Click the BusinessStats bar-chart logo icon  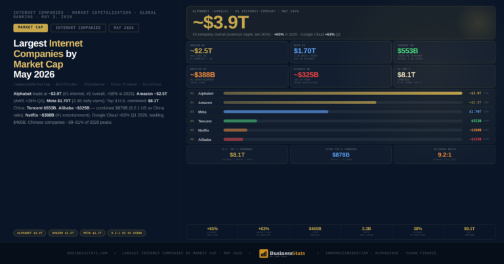point(264,254)
